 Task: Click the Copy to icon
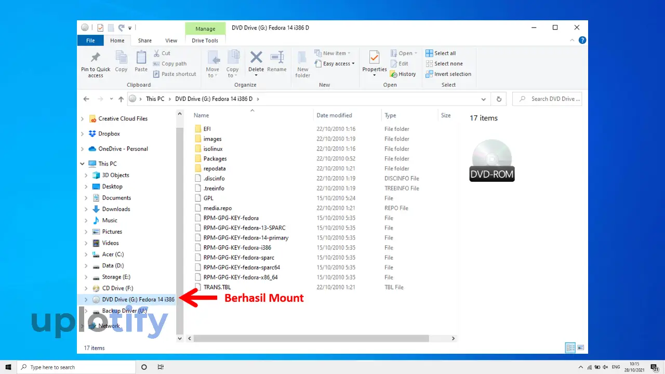(x=233, y=57)
